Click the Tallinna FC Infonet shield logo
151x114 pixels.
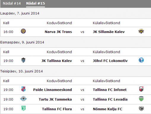click(x=141, y=89)
